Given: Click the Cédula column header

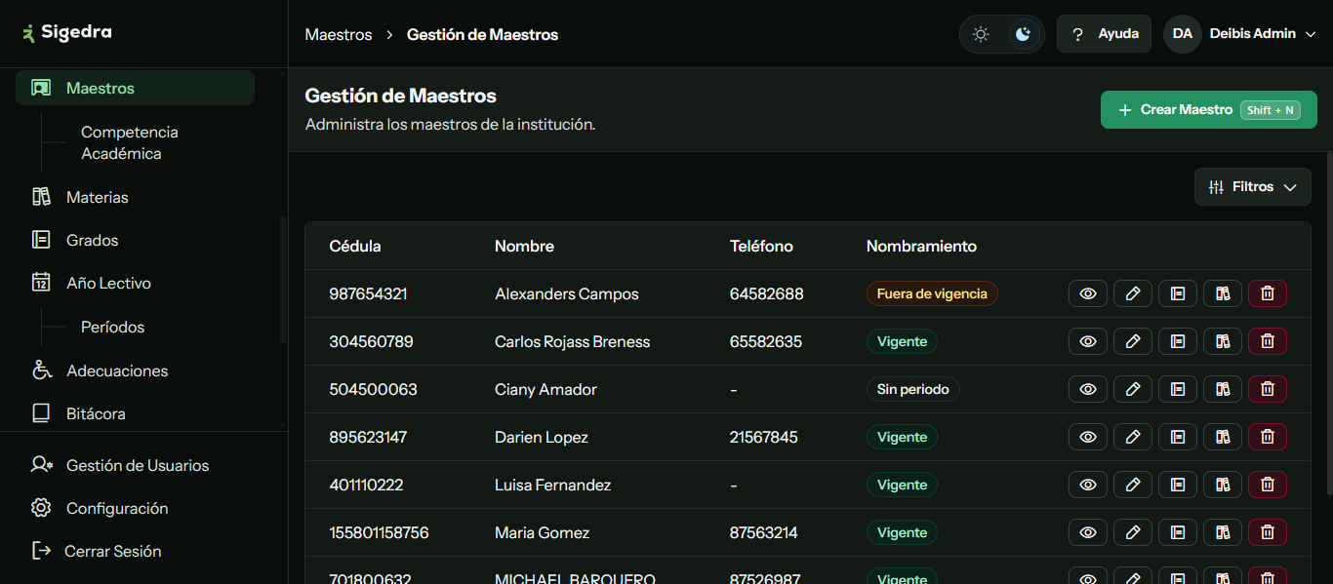Looking at the screenshot, I should coord(355,246).
